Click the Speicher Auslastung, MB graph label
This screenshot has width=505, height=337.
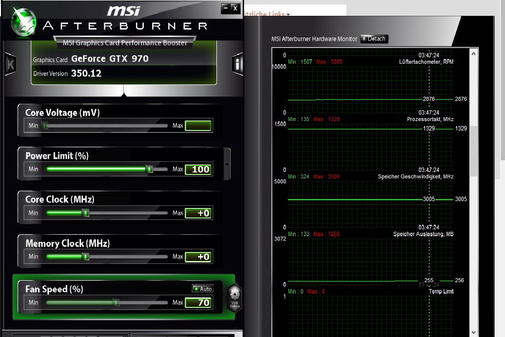pyautogui.click(x=423, y=234)
